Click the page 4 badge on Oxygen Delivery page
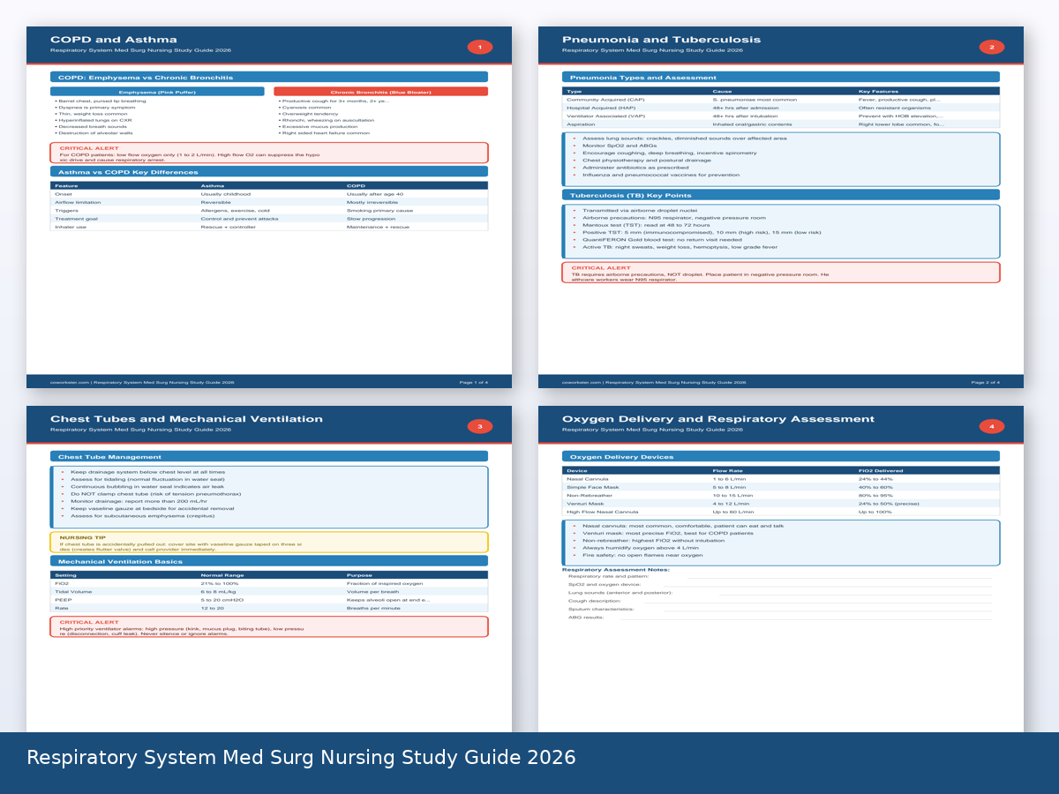This screenshot has width=1059, height=794. 992,425
